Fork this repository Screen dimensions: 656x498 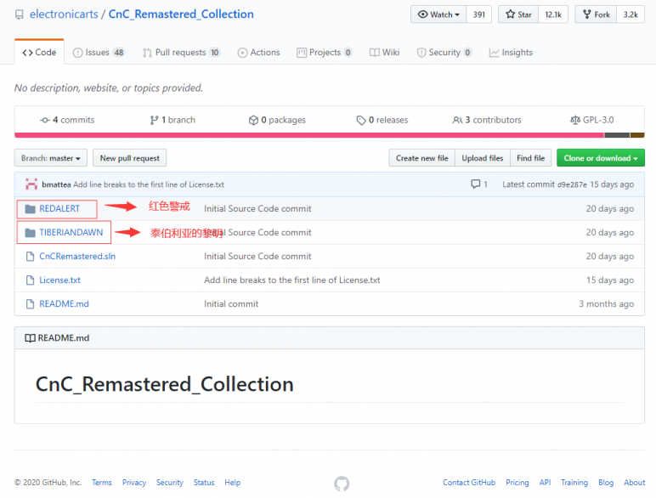pos(596,14)
